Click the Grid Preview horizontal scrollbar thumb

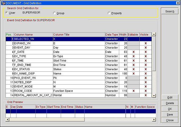47,119
